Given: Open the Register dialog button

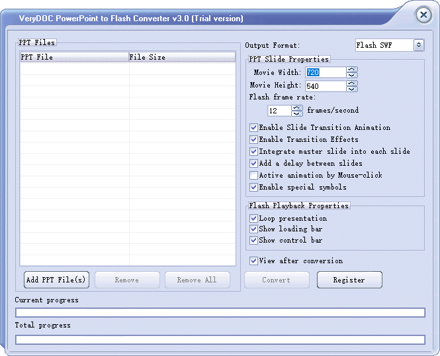Looking at the screenshot, I should (349, 280).
